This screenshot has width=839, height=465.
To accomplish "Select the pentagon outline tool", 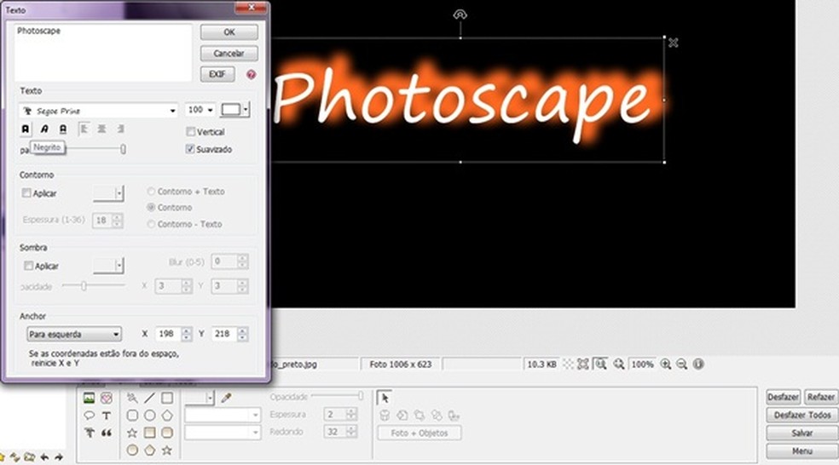I will [167, 416].
